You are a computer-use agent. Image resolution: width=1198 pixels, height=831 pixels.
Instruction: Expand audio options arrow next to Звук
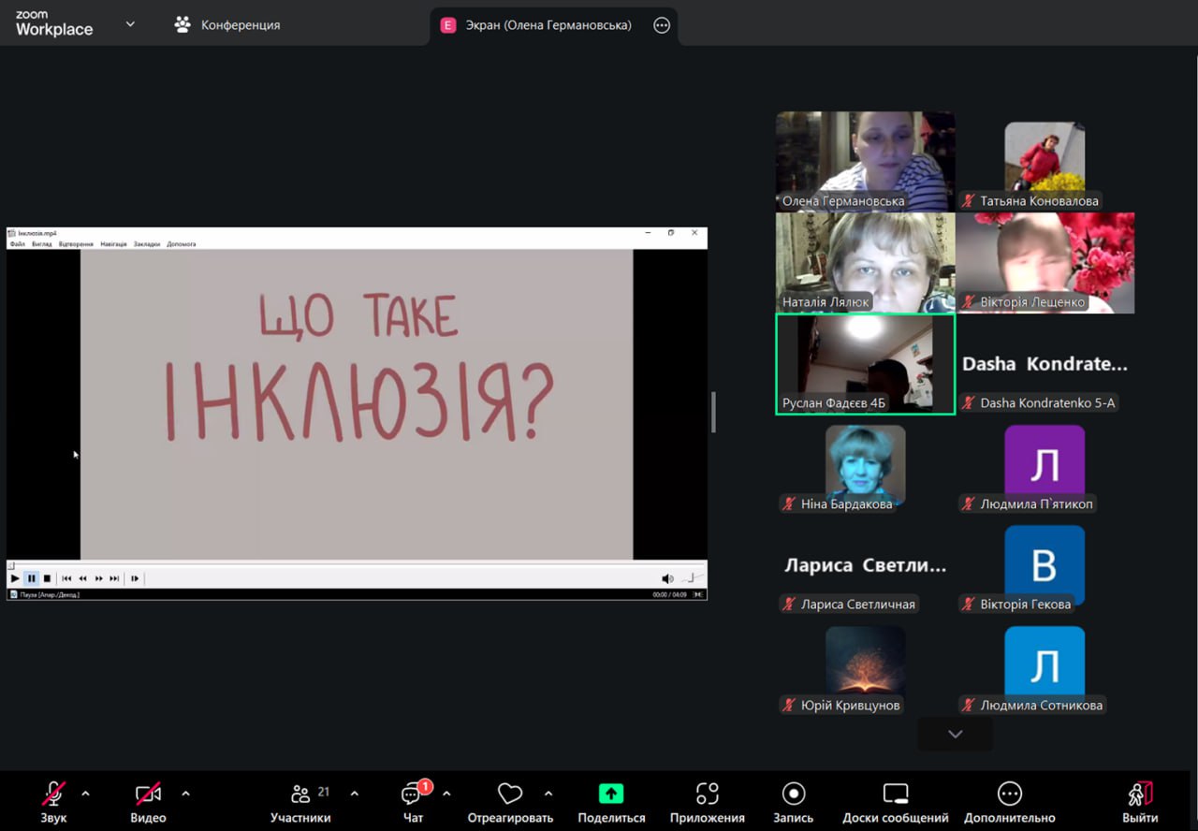click(86, 794)
